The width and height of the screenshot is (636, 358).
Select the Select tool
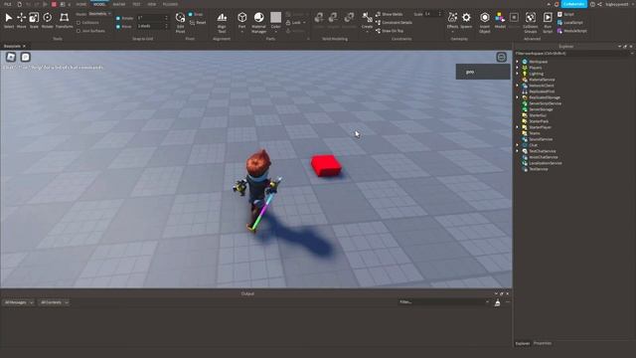(9, 20)
